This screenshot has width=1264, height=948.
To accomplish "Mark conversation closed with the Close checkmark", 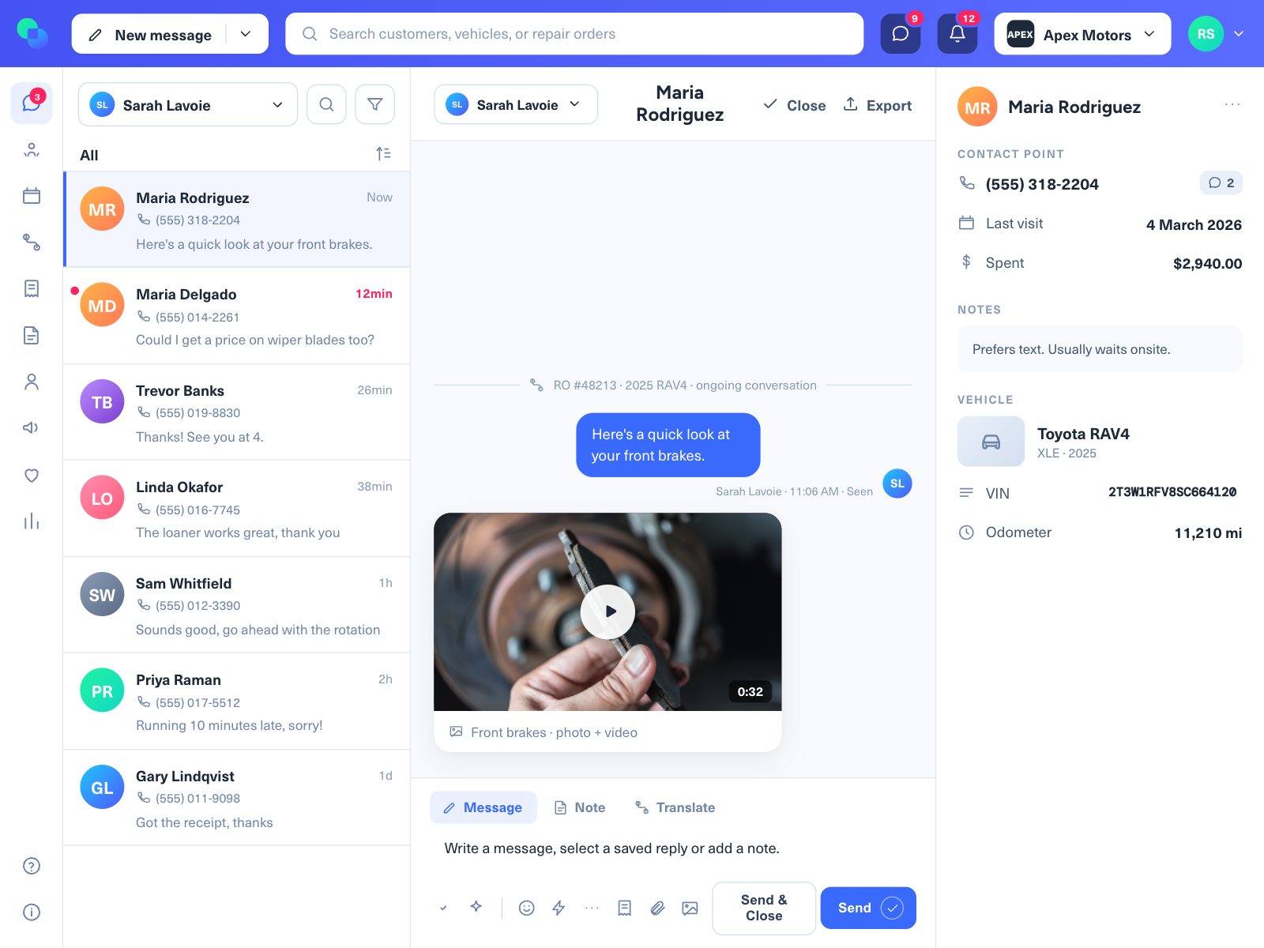I will (x=795, y=105).
